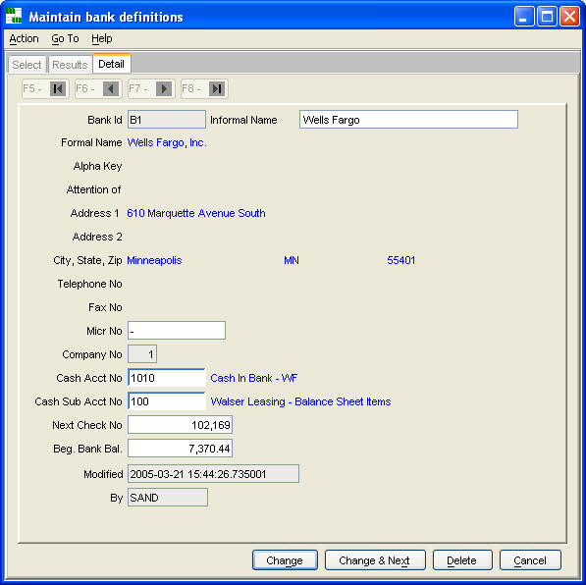The image size is (586, 585).
Task: Open the Help menu
Action: tap(102, 38)
